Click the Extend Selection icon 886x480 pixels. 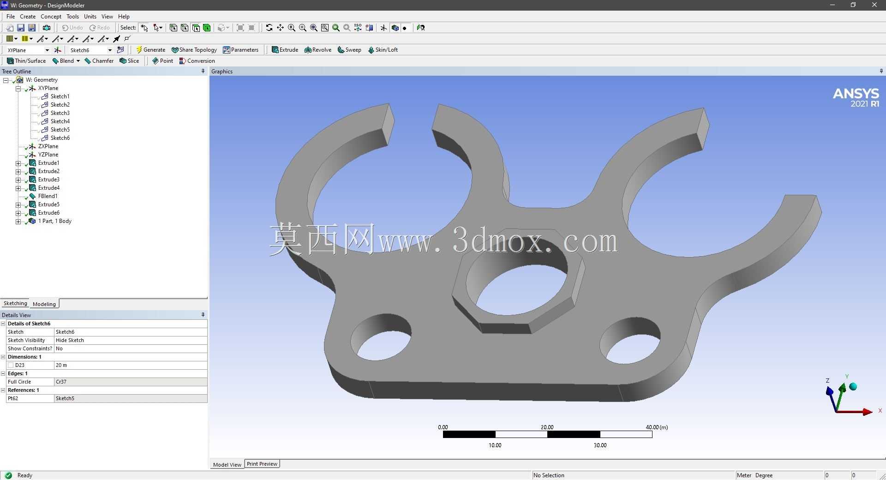tap(223, 28)
